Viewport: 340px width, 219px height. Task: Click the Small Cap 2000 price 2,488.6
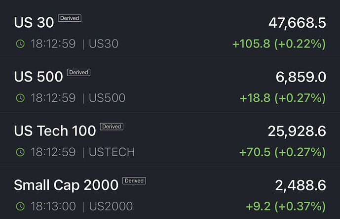click(301, 185)
